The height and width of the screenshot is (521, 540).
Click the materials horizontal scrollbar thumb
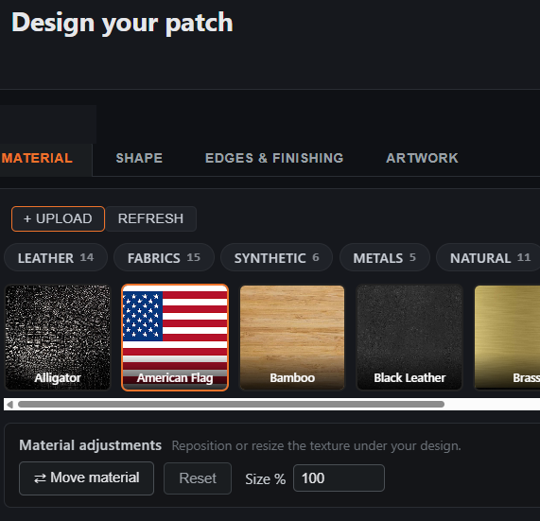[231, 405]
